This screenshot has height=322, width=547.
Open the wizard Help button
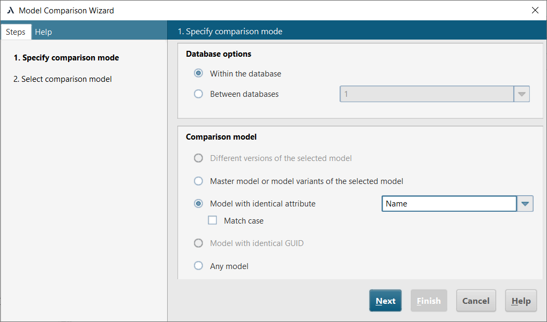pyautogui.click(x=520, y=301)
